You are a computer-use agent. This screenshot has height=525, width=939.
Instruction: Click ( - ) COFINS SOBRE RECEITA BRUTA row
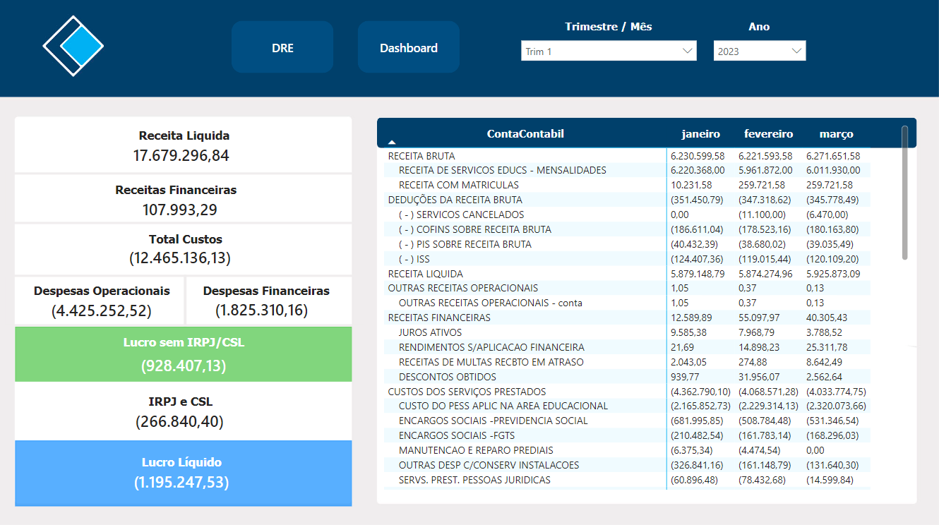[627, 229]
